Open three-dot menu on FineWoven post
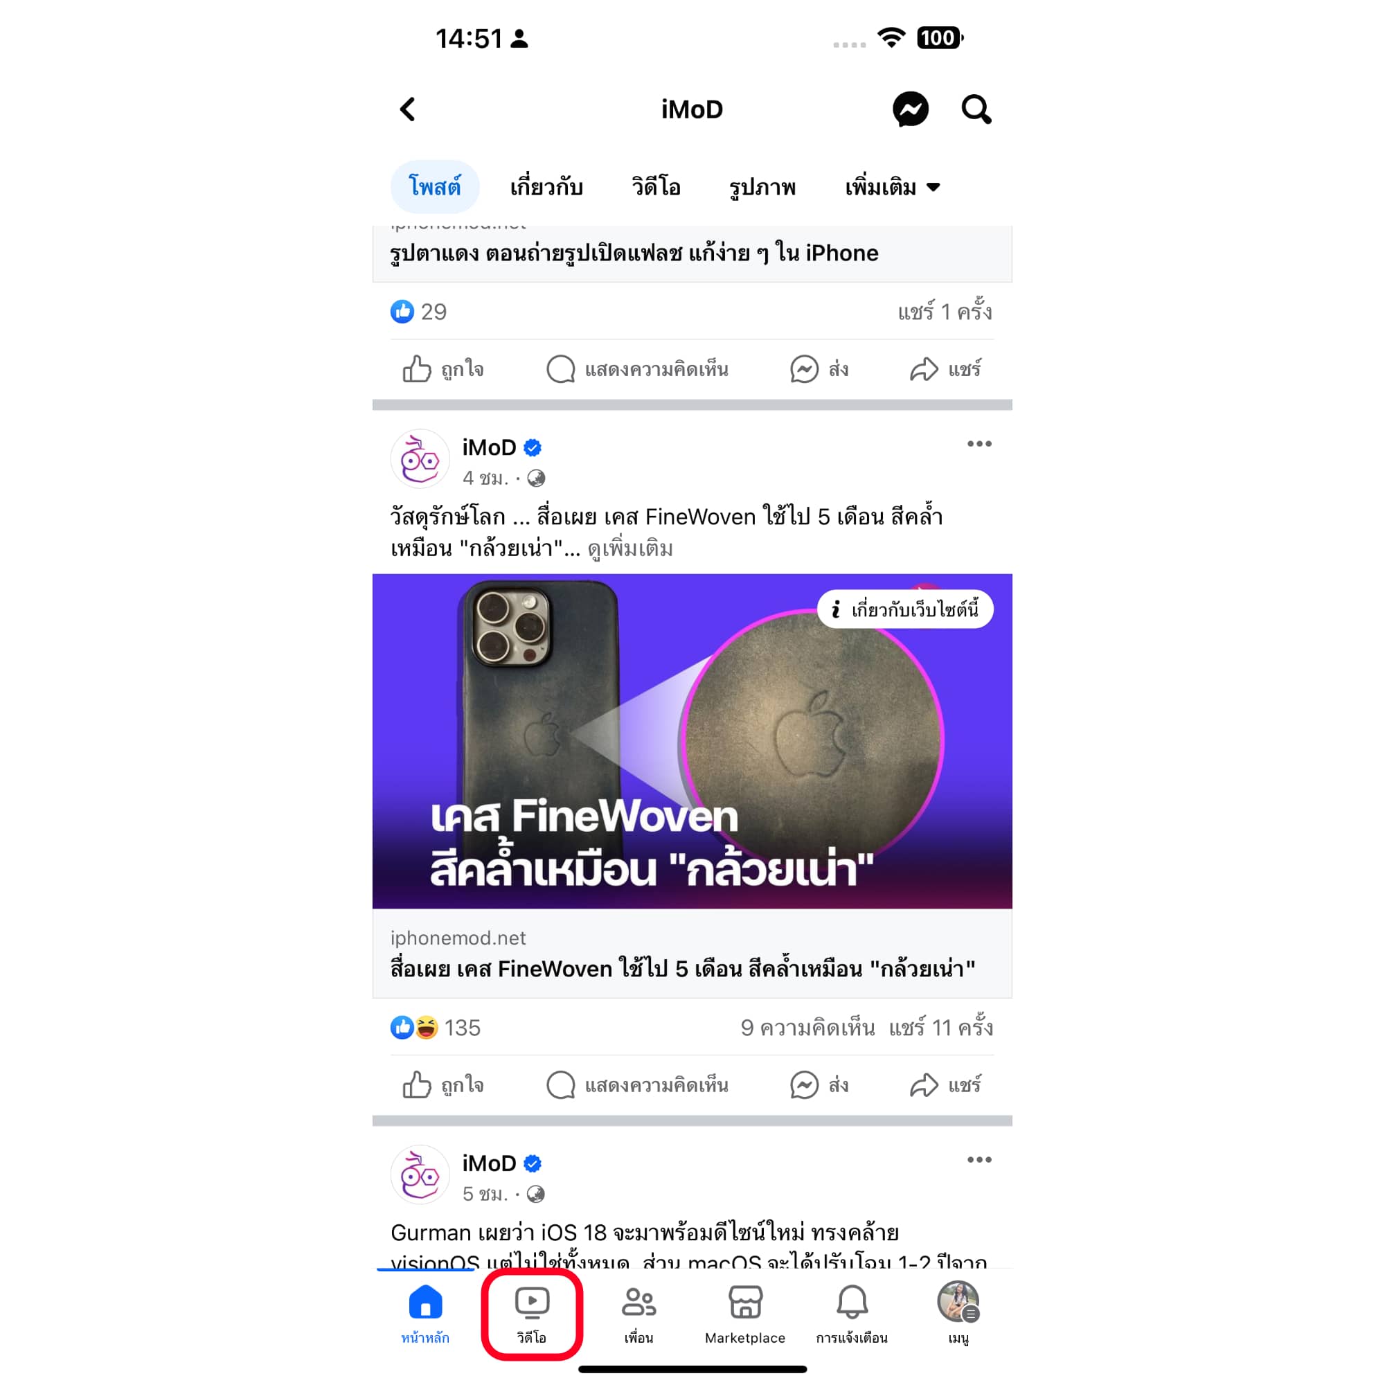1385x1385 pixels. click(x=979, y=444)
